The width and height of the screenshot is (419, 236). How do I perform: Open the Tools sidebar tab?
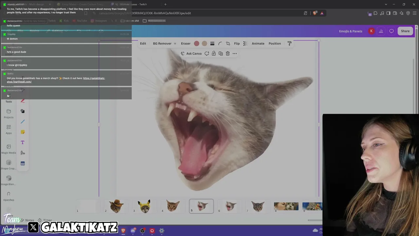9,98
